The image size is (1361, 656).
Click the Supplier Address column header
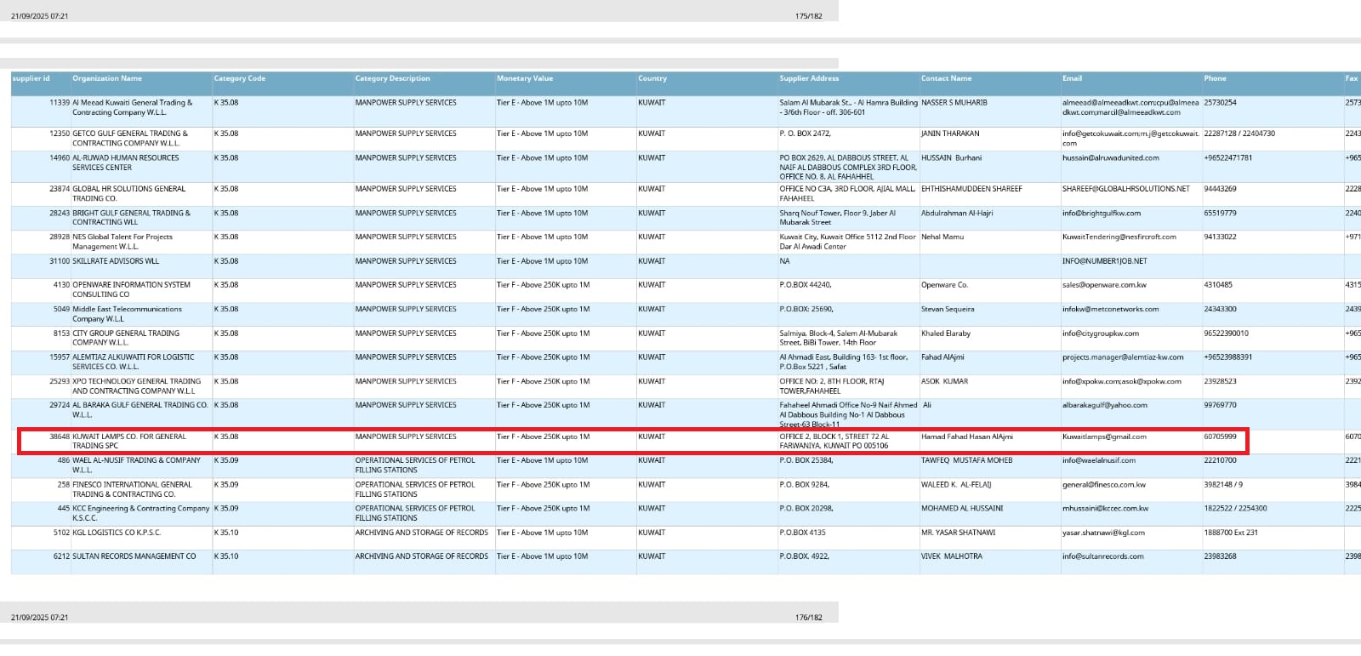808,78
